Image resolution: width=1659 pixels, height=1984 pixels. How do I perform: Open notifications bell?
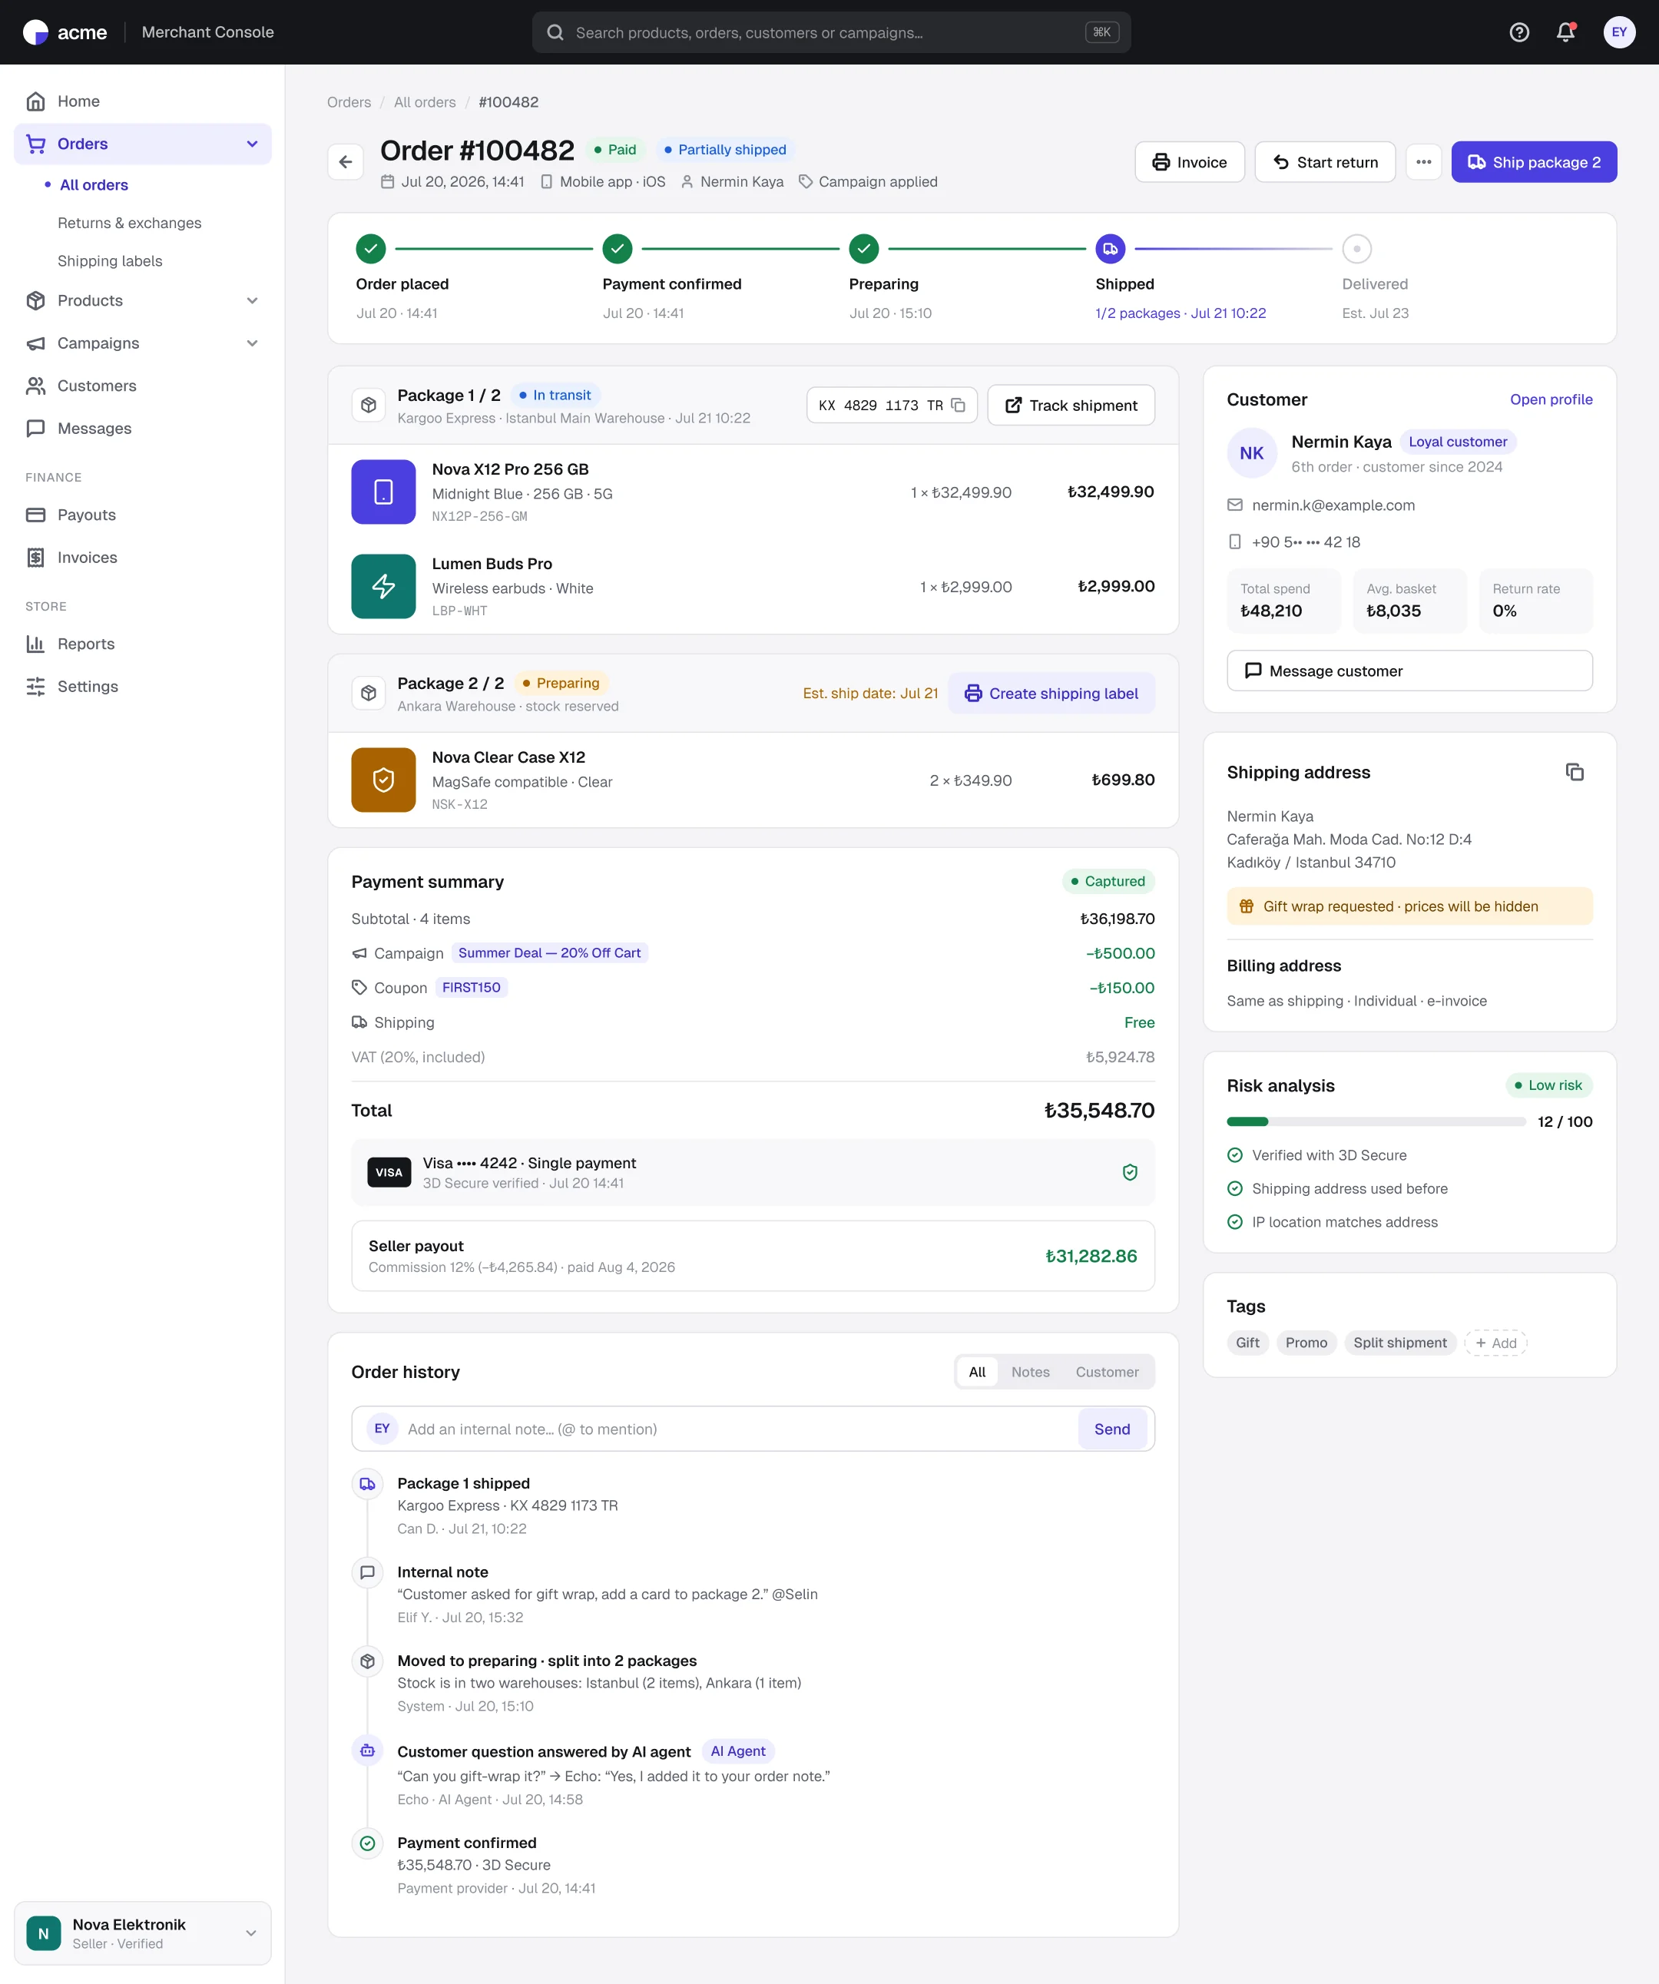pos(1565,32)
